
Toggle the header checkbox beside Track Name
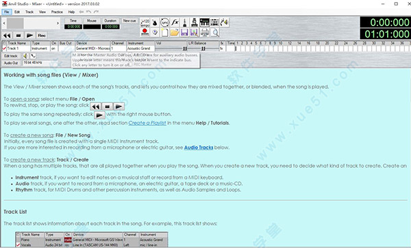pos(4,43)
